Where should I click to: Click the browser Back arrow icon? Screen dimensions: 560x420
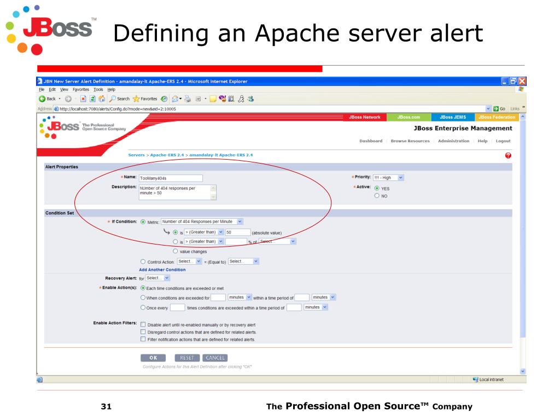pos(42,99)
